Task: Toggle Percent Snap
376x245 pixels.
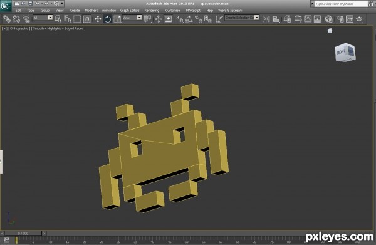Action: pyautogui.click(x=198, y=19)
